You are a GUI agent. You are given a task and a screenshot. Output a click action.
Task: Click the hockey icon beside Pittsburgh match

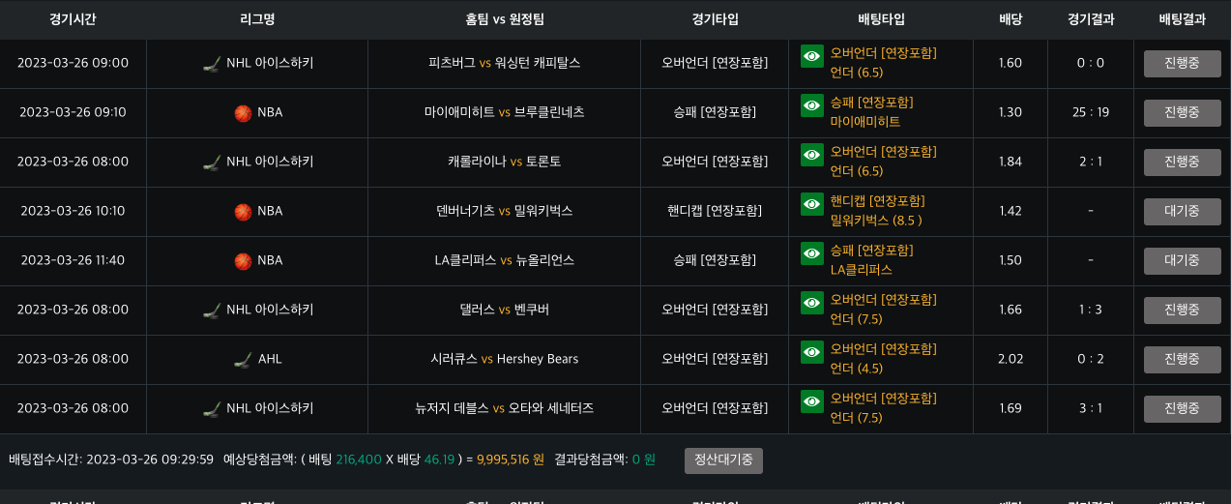212,64
